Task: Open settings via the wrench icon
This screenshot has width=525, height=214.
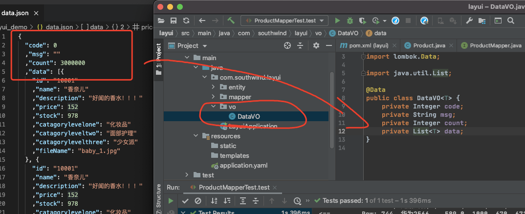Action: (469, 21)
